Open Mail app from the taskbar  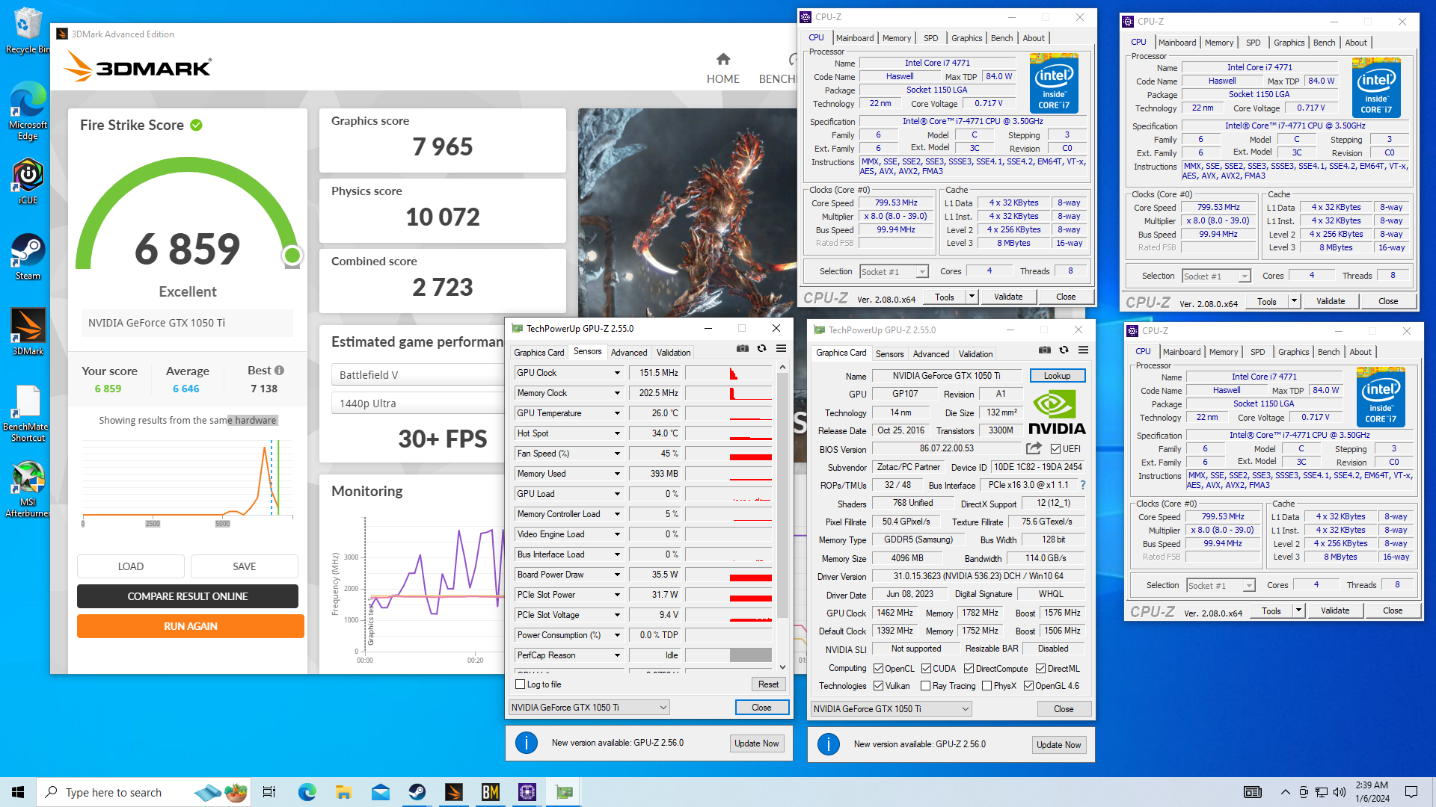click(381, 792)
